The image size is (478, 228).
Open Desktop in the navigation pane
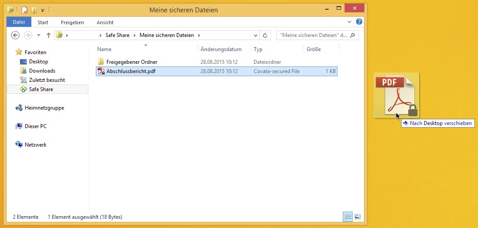point(38,62)
